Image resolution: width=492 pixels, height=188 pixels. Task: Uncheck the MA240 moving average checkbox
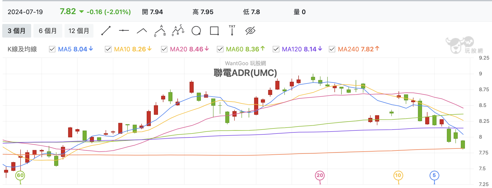tap(332, 49)
